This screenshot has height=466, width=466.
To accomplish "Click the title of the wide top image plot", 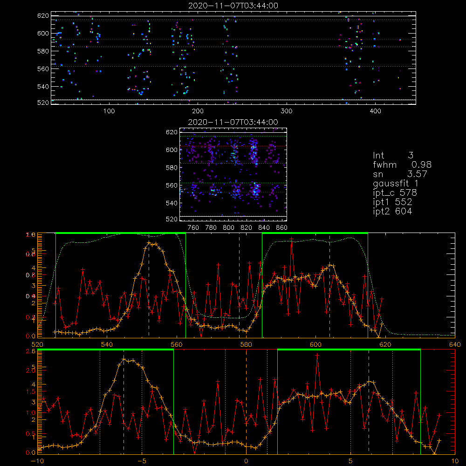I will (x=233, y=6).
